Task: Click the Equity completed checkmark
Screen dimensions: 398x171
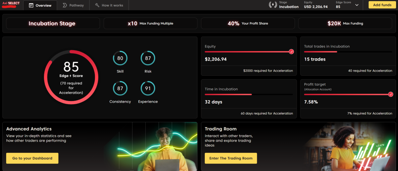Action: tap(292, 52)
